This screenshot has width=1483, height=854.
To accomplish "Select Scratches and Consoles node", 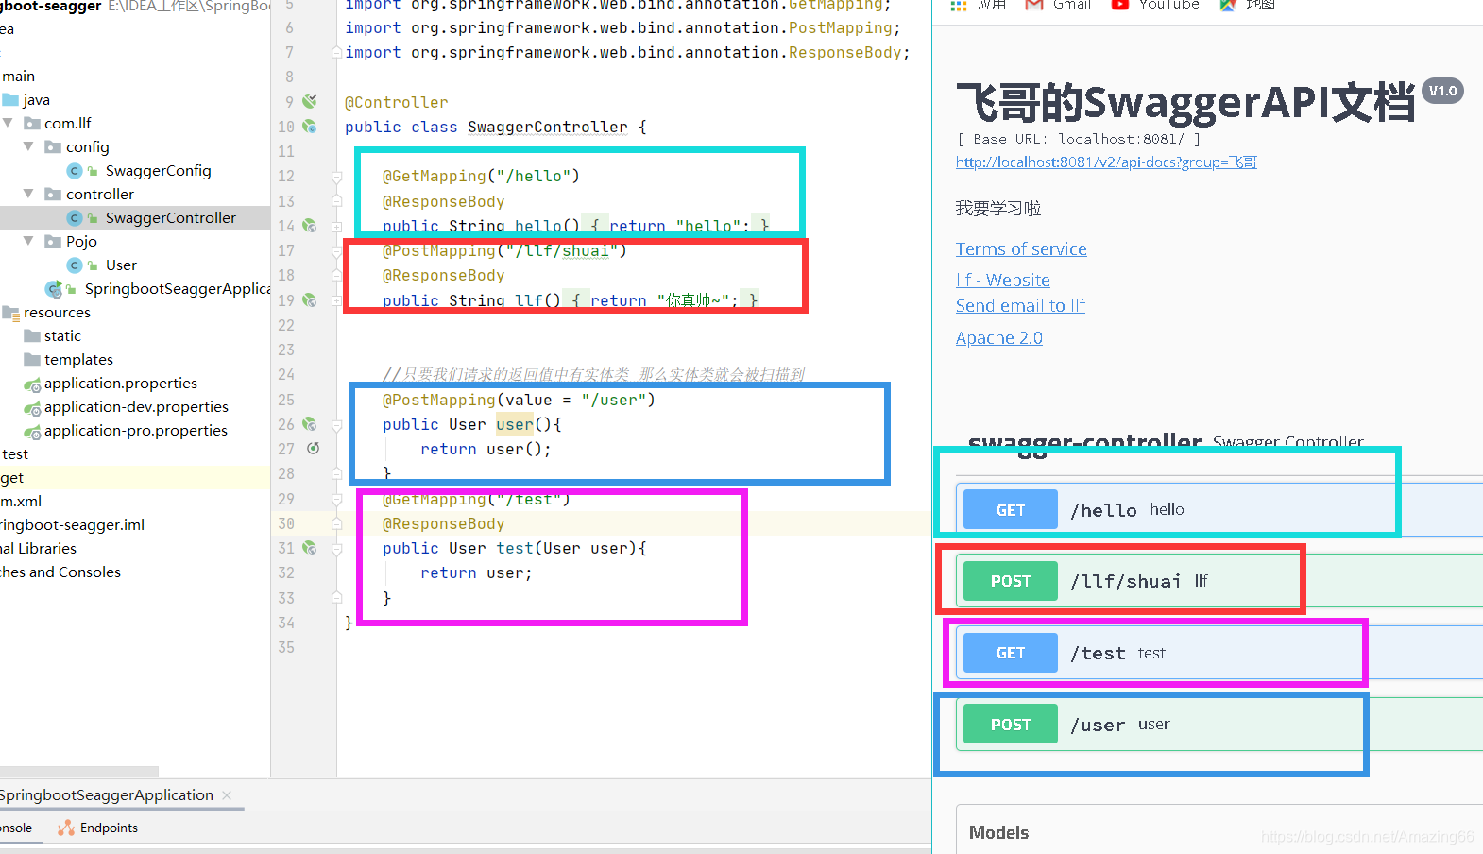I will (60, 572).
